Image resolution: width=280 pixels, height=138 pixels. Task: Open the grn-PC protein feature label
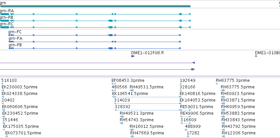point(15,32)
